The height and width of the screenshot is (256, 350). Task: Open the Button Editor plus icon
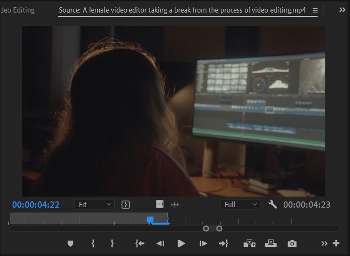[336, 243]
